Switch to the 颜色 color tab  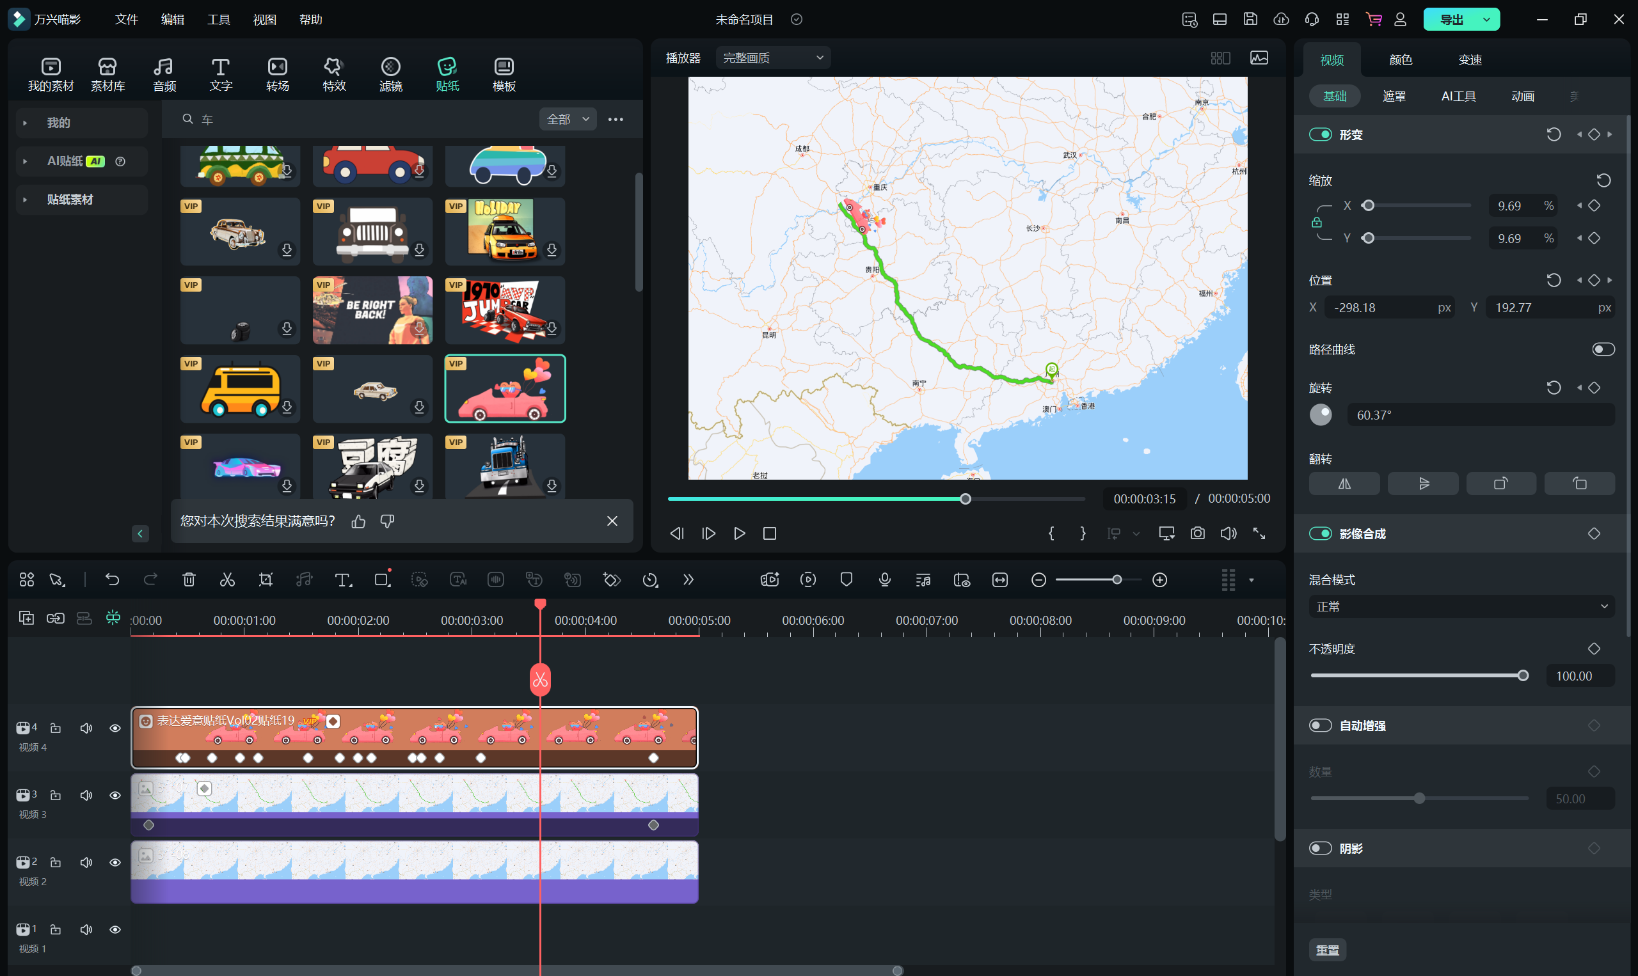point(1401,60)
